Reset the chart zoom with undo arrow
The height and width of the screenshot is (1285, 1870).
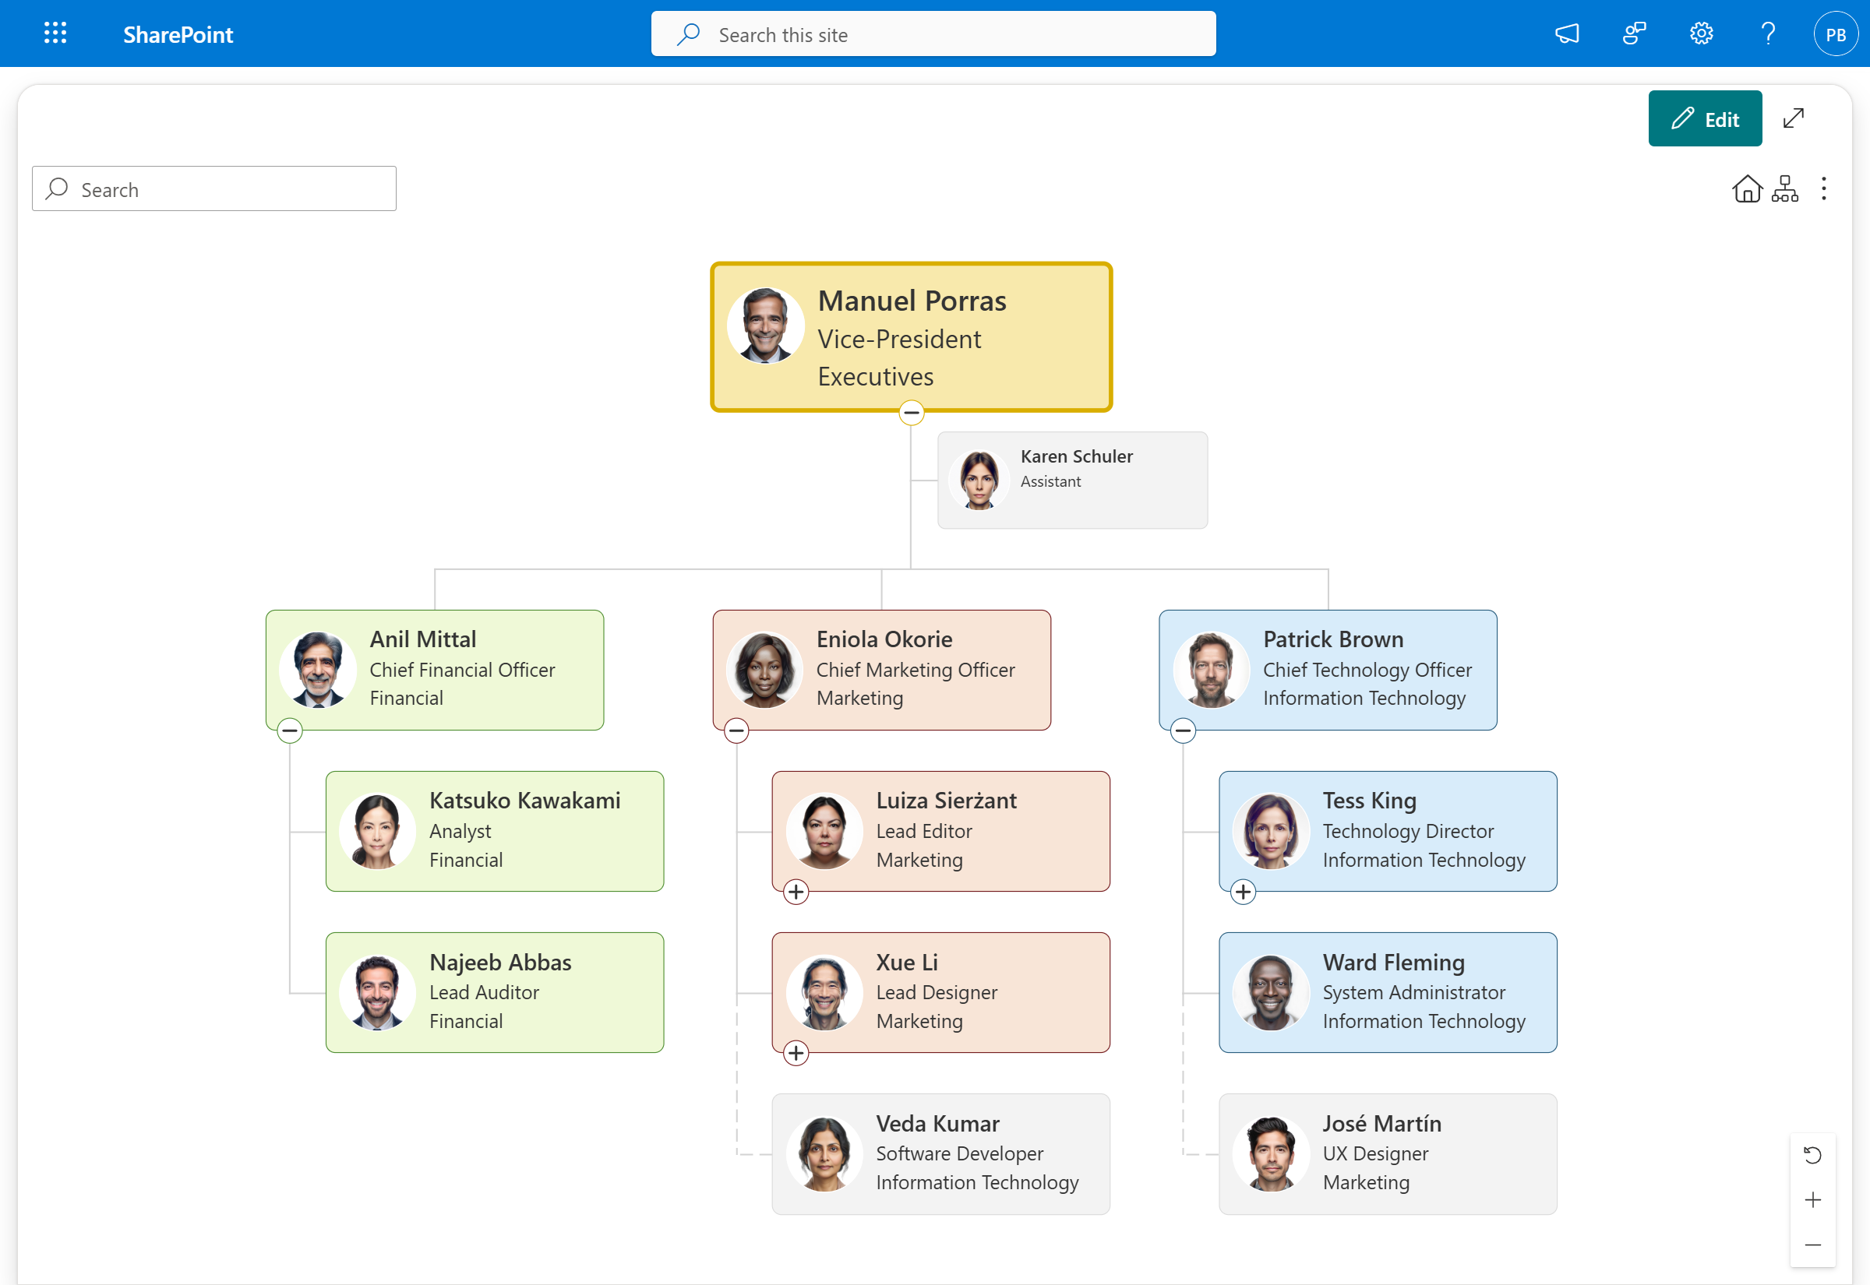1813,1156
